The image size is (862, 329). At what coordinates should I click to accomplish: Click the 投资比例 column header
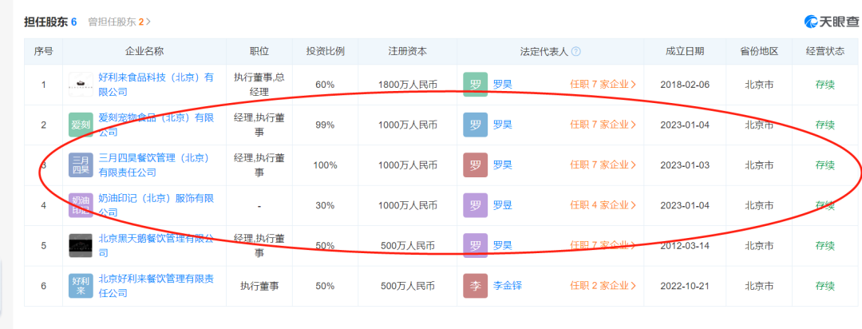pyautogui.click(x=325, y=52)
